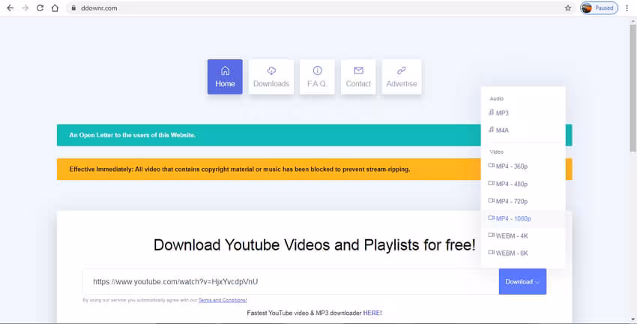Viewport: 637px width, 324px height.
Task: Go back using the browser back arrow
Action: (10, 8)
